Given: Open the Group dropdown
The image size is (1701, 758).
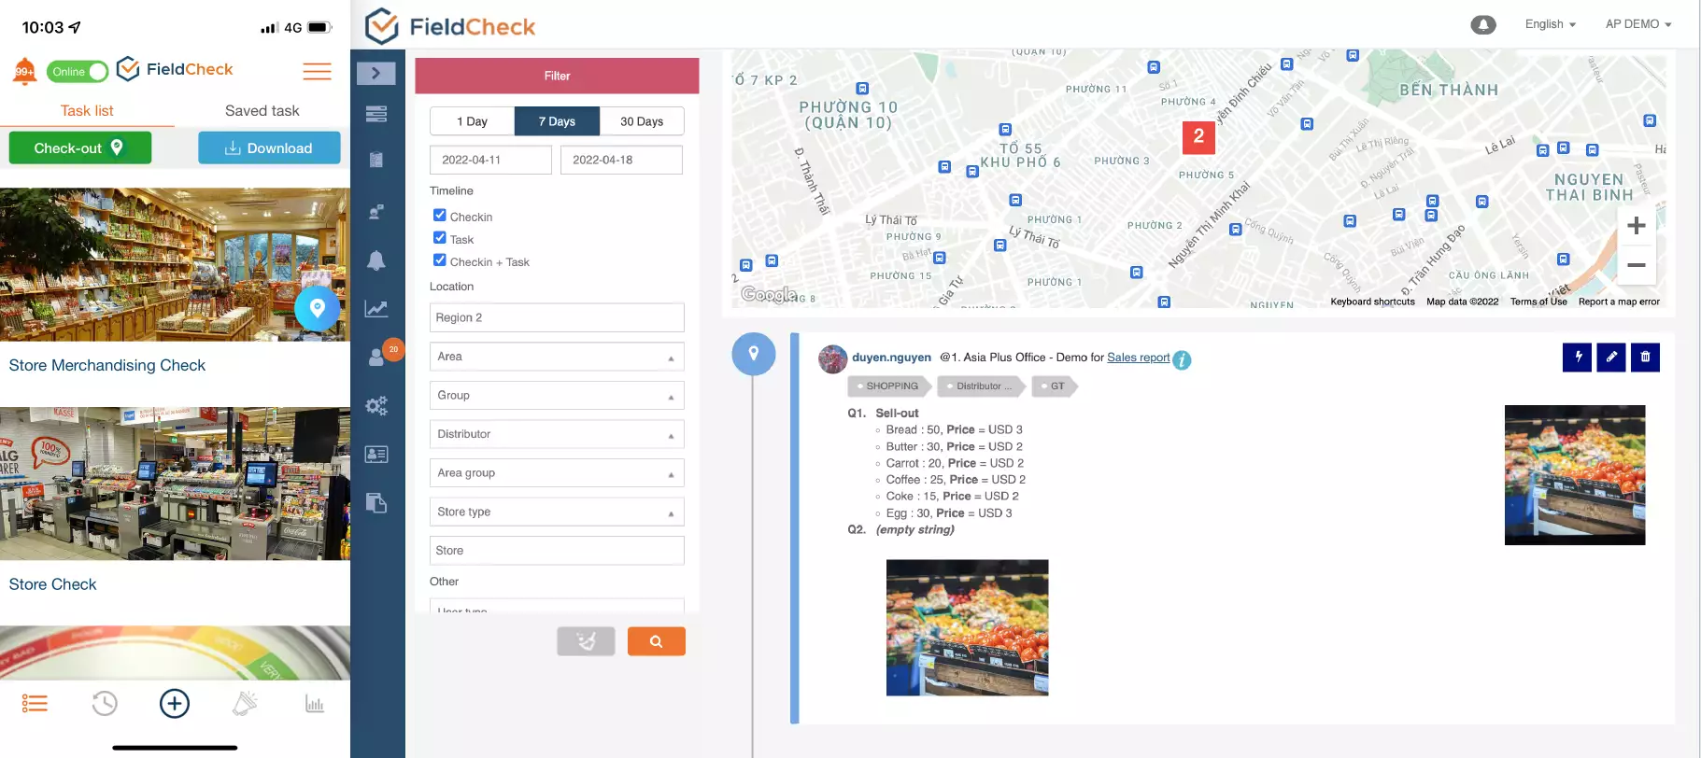Looking at the screenshot, I should click(x=557, y=396).
